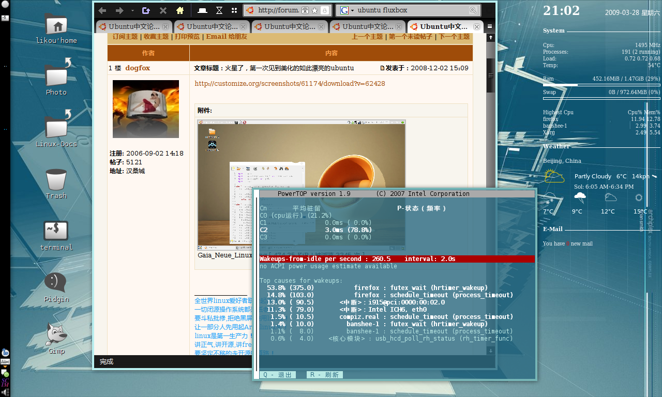The width and height of the screenshot is (662, 397).
Task: Click the browser scrollbar up arrow
Action: pyautogui.click(x=491, y=37)
